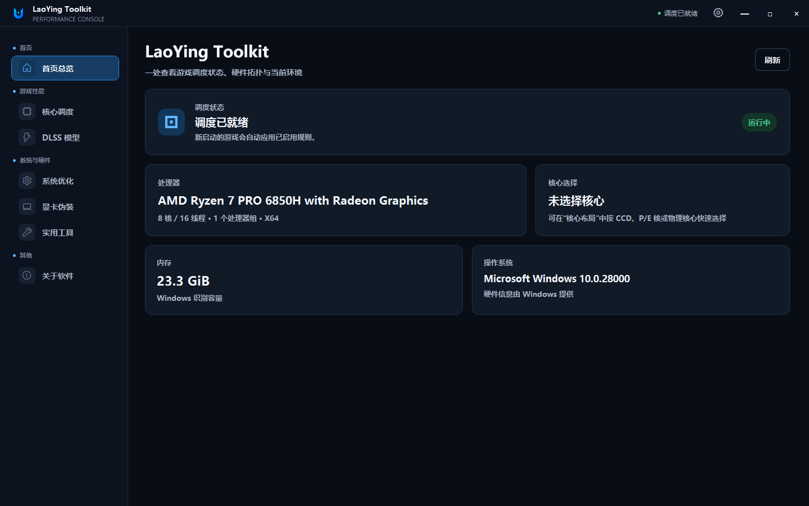Click the lightning icon beside DLSS 模型
This screenshot has height=506, width=809.
point(27,137)
